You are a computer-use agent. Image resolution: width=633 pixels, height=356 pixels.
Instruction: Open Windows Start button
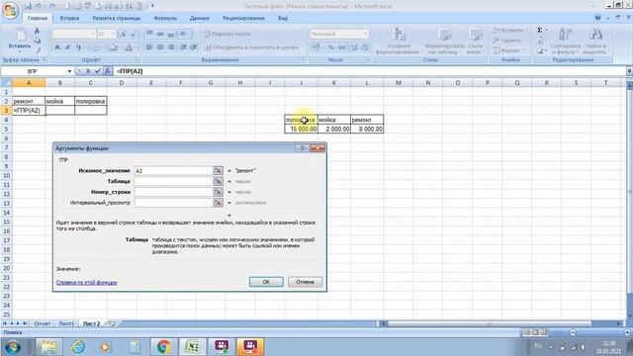click(13, 347)
